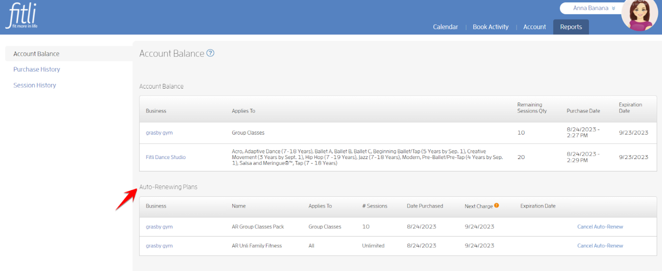Click Anna Banana's profile avatar
662x271 pixels.
(x=640, y=15)
